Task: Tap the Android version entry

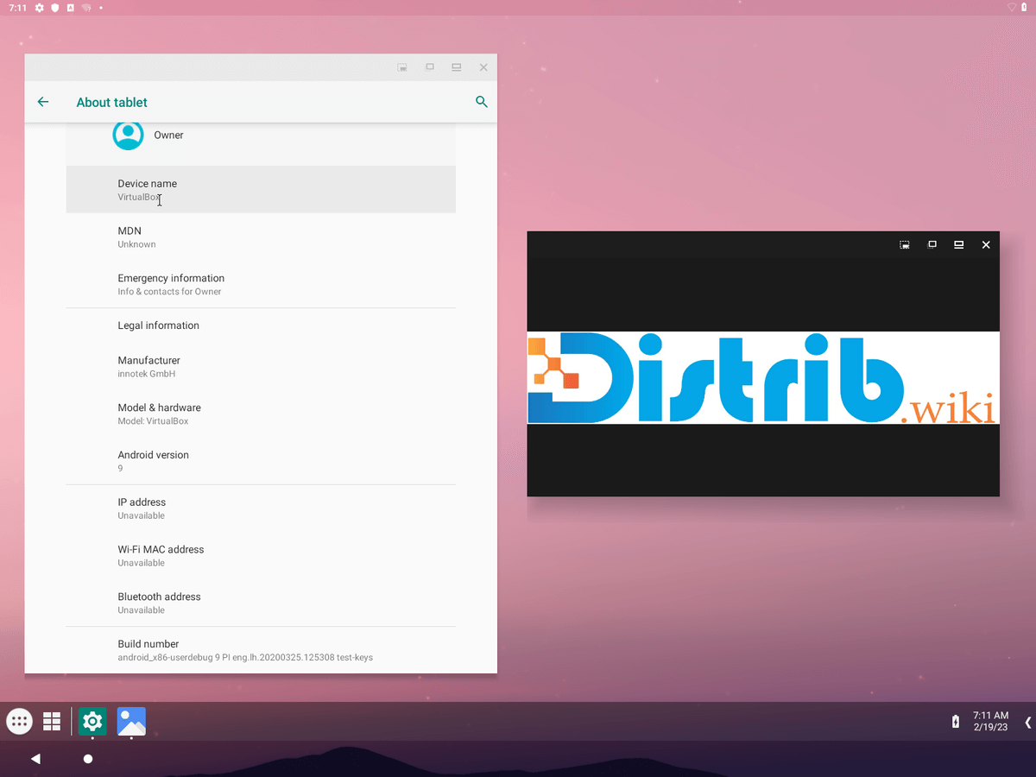Action: [x=261, y=461]
